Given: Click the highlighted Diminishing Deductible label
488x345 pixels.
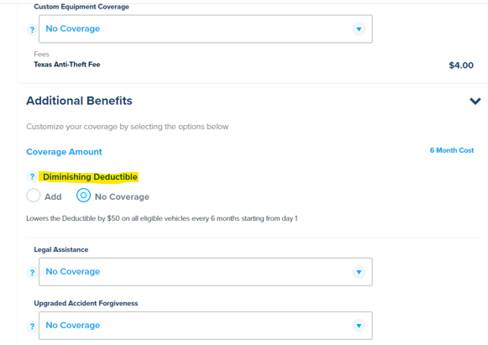Looking at the screenshot, I should 90,177.
